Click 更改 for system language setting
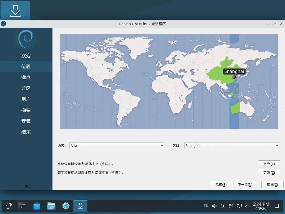Viewport: 285px width, 214px height. click(269, 164)
